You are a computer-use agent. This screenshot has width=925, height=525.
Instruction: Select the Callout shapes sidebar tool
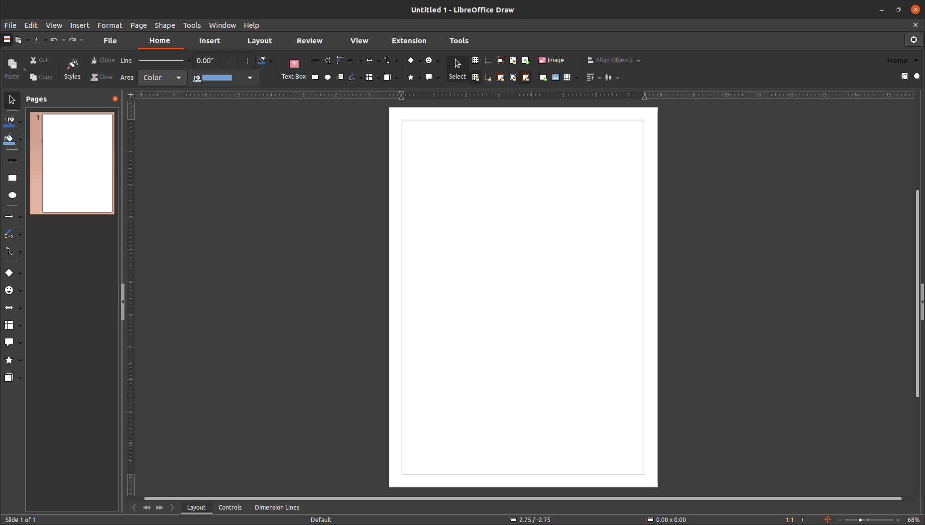pyautogui.click(x=9, y=342)
